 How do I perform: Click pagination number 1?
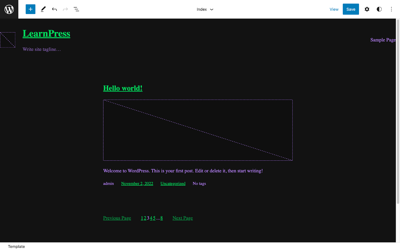[142, 218]
